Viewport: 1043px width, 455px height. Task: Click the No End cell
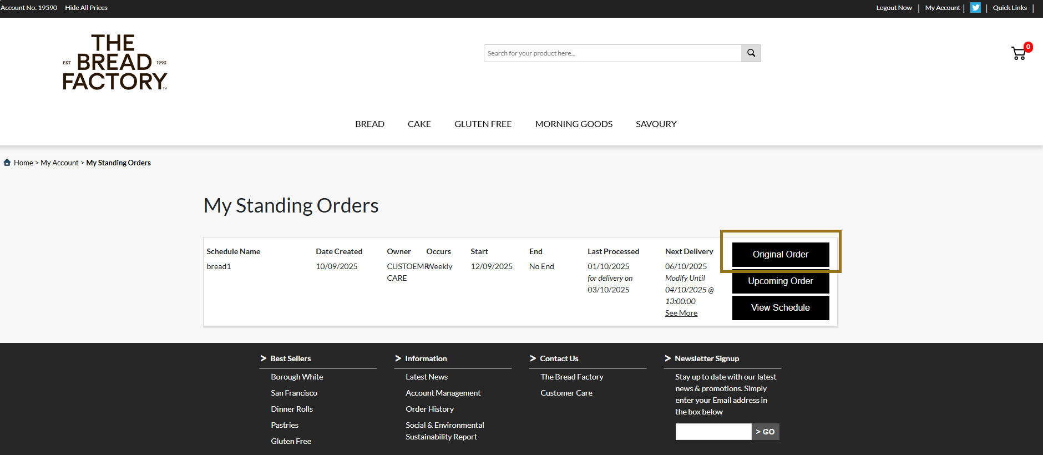pos(541,266)
